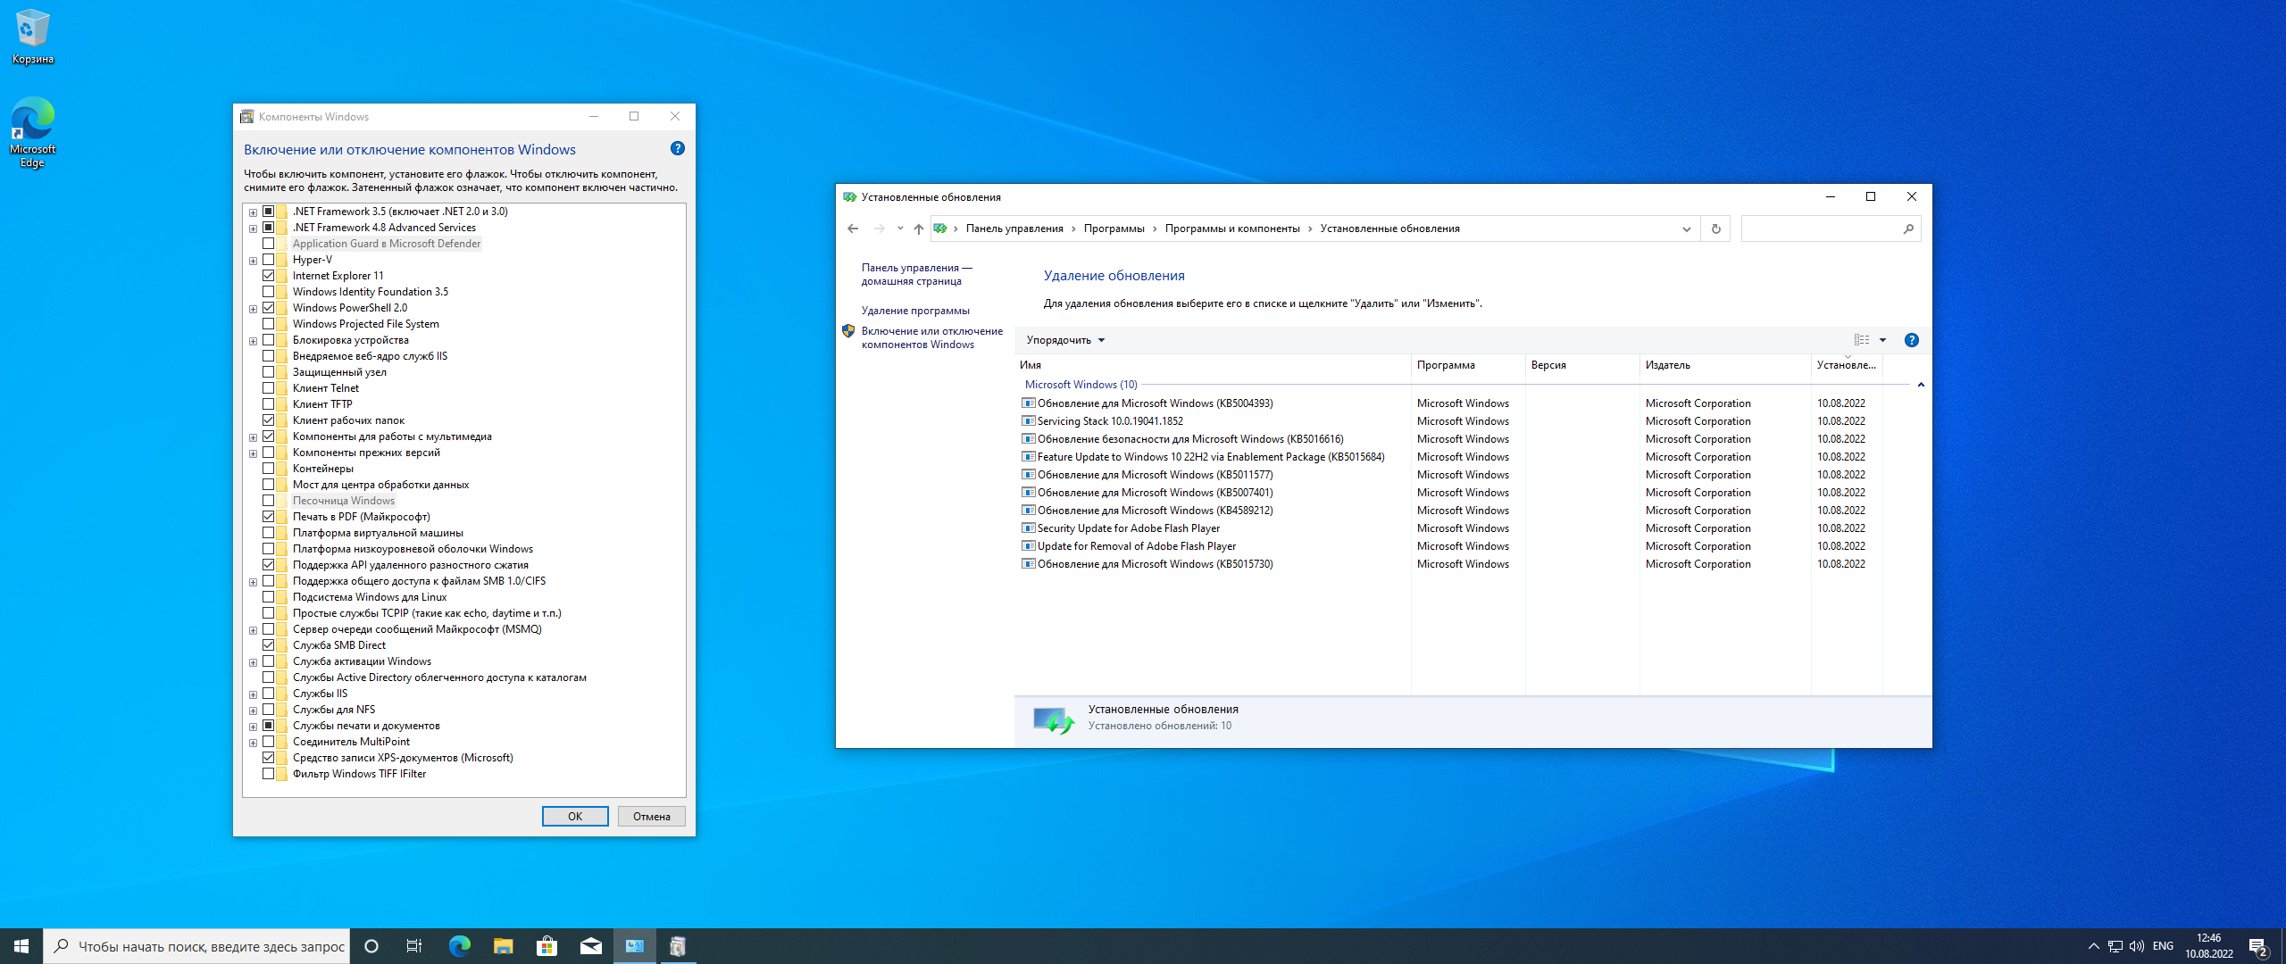Sort by the Программа column header
This screenshot has width=2286, height=964.
click(1467, 365)
